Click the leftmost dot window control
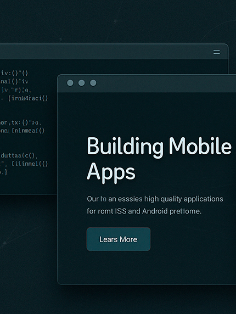Screen dimensions: 236x314 pyautogui.click(x=70, y=83)
